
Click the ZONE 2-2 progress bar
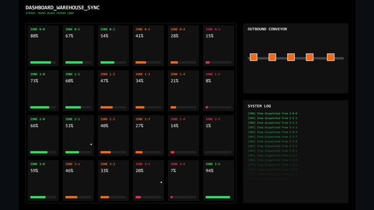113,152
